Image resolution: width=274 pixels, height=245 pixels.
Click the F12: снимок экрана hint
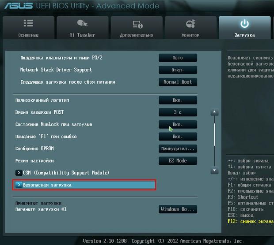tap(251, 221)
